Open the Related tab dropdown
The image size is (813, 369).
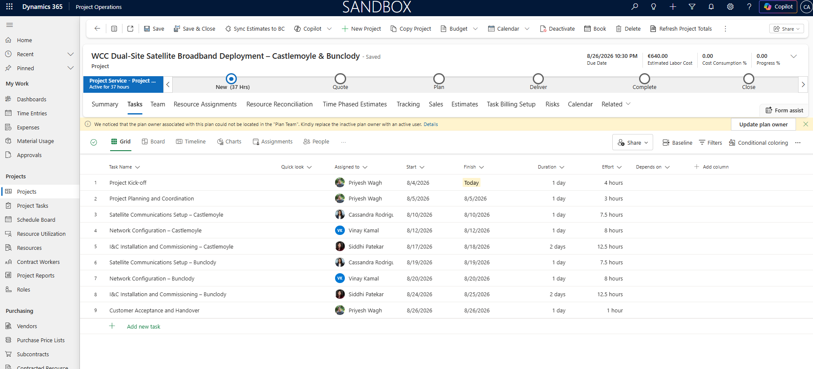pos(616,104)
